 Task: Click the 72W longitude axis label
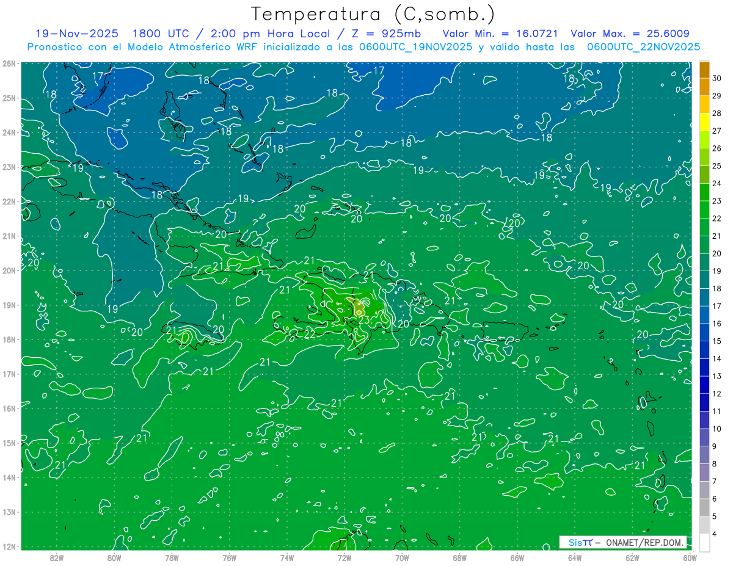[x=345, y=557]
